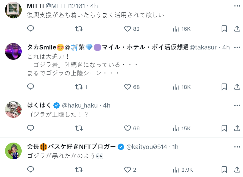Open more options on はくはく's tweet
Screen dimensions: 243x177
click(x=237, y=106)
